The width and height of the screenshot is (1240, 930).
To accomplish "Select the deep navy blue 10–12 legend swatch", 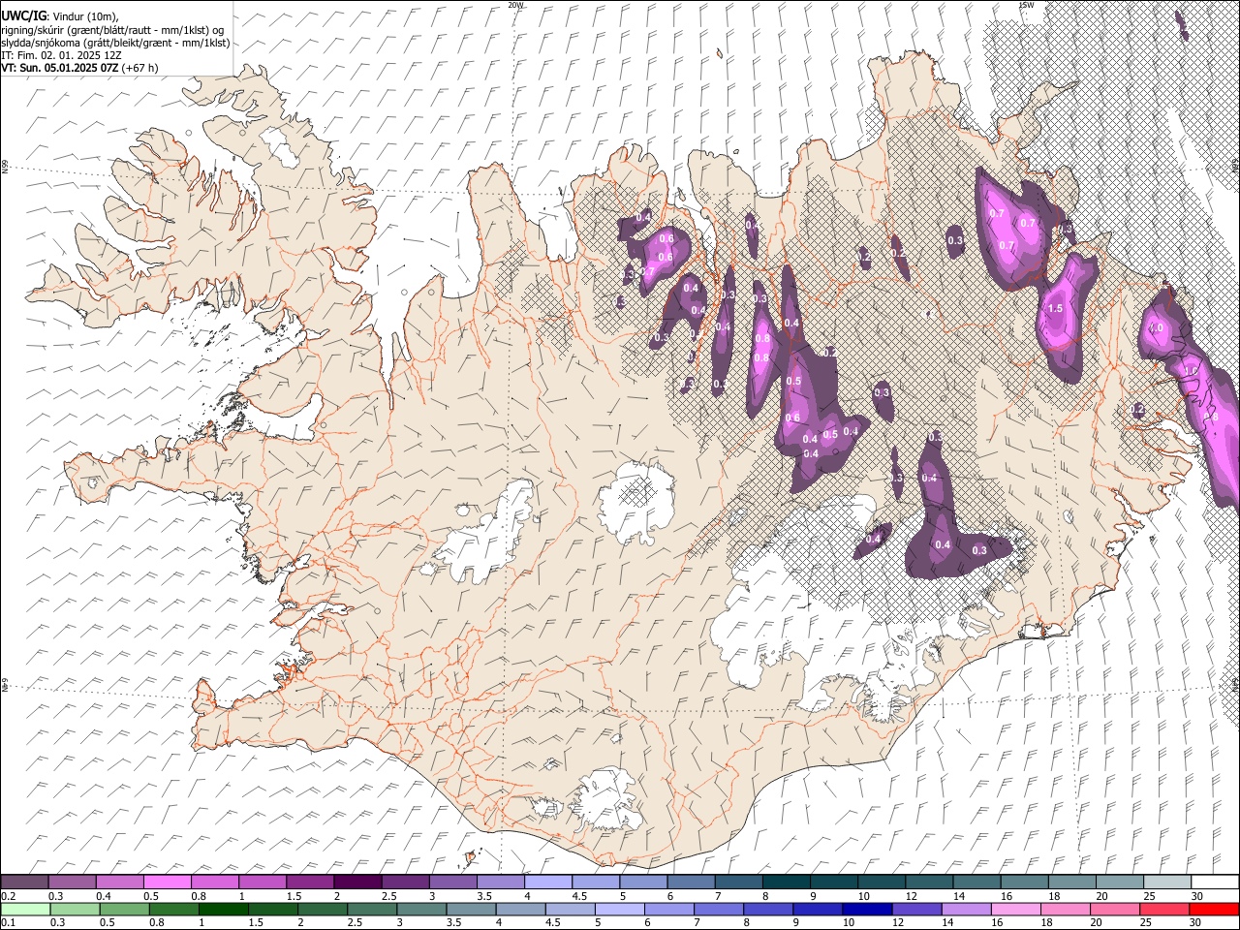I will click(x=866, y=910).
